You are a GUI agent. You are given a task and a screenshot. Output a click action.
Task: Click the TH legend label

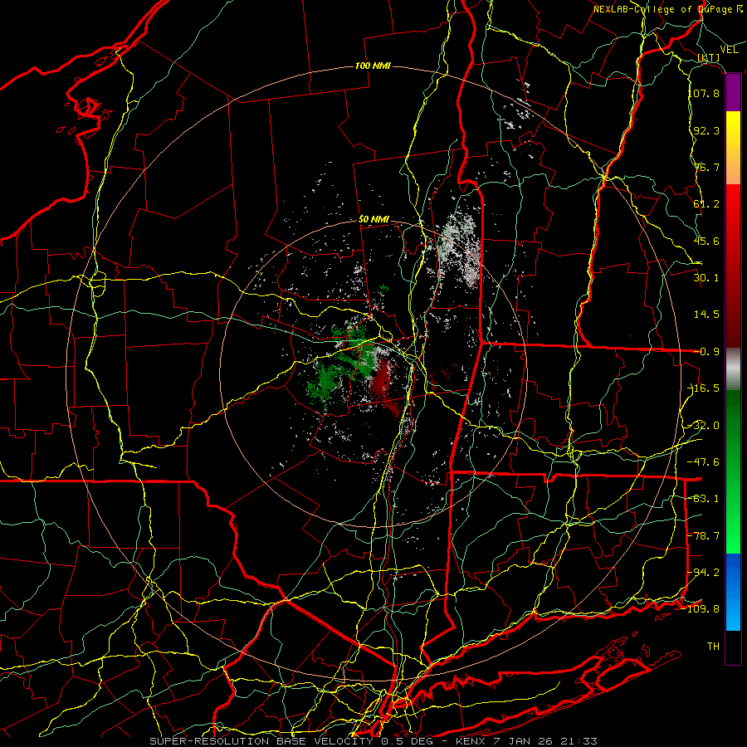coord(713,647)
